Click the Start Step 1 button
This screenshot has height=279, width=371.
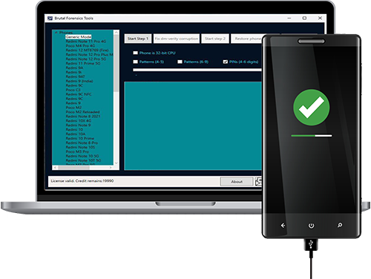[x=137, y=39]
